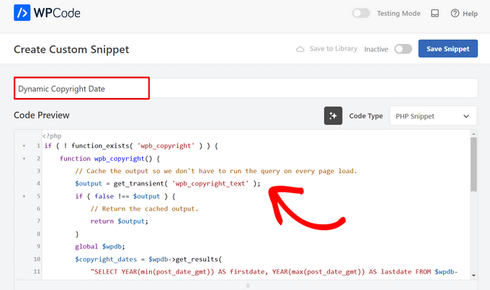Open the AI snippet generator sparkle button

click(x=333, y=115)
